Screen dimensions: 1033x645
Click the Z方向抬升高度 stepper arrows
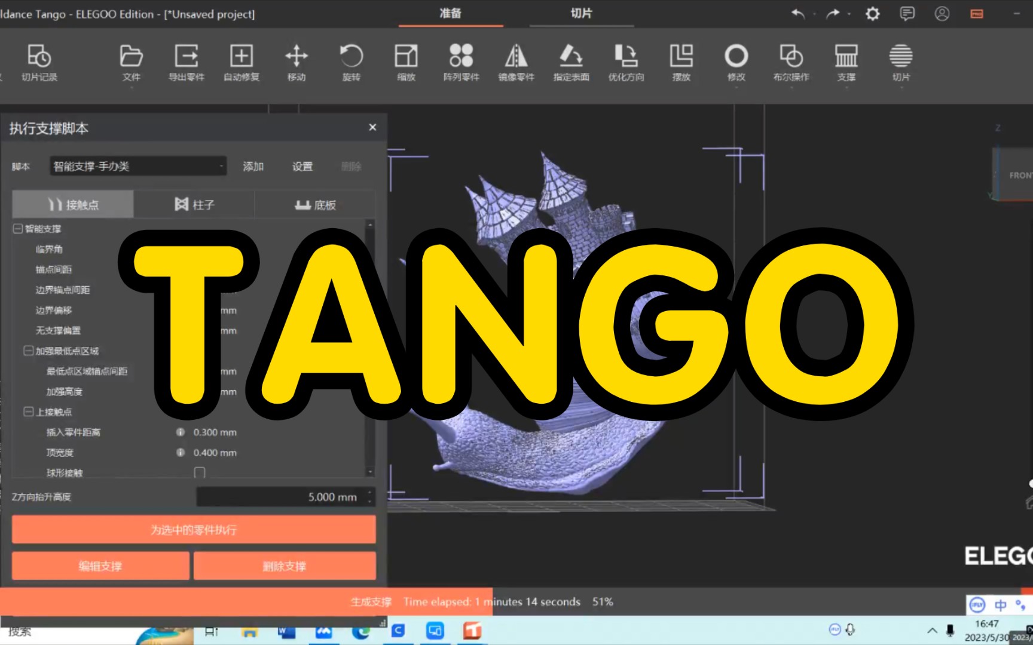[370, 496]
